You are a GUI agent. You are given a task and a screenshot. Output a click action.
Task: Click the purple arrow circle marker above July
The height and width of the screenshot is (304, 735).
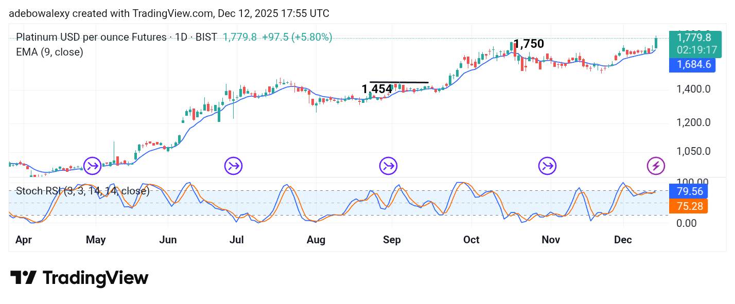click(233, 166)
